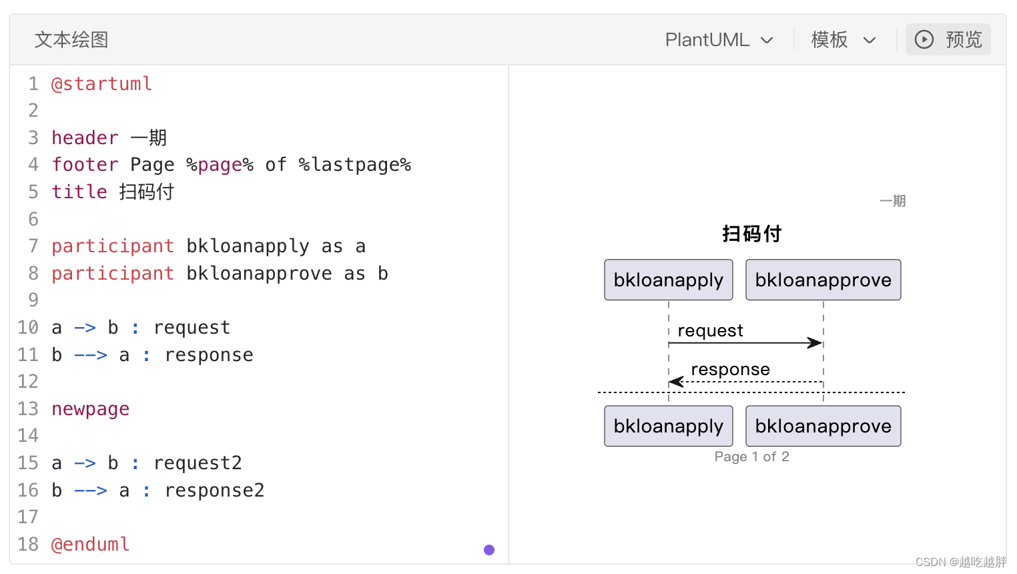Click the request arrow label in diagram
The height and width of the screenshot is (574, 1017).
(710, 331)
